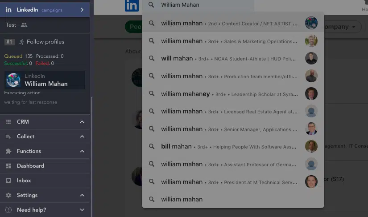
Task: Click avatar of Senior Manager william mahan
Action: (311, 129)
